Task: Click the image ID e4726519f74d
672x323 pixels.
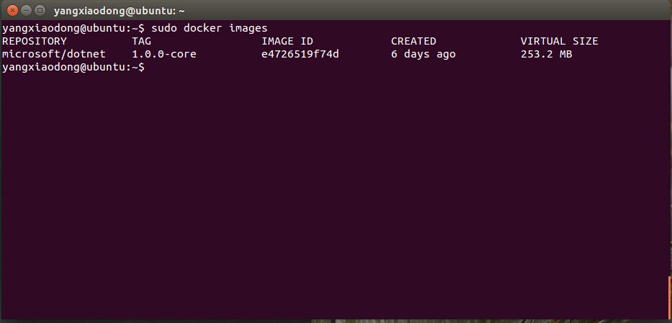Action: pyautogui.click(x=300, y=54)
